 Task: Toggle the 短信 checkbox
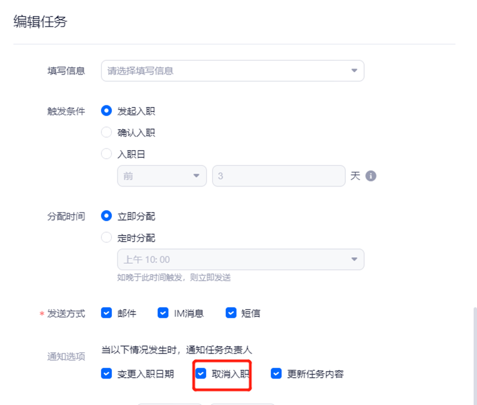231,313
